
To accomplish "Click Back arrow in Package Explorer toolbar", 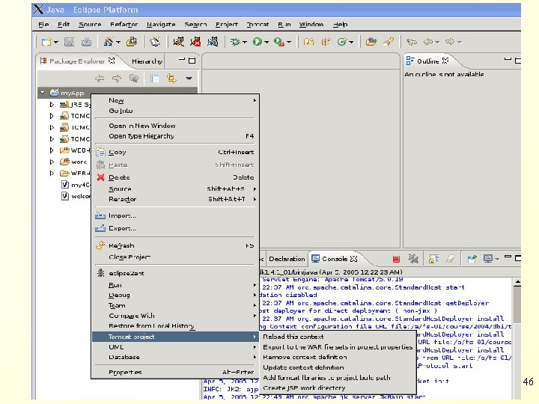I will 100,79.
